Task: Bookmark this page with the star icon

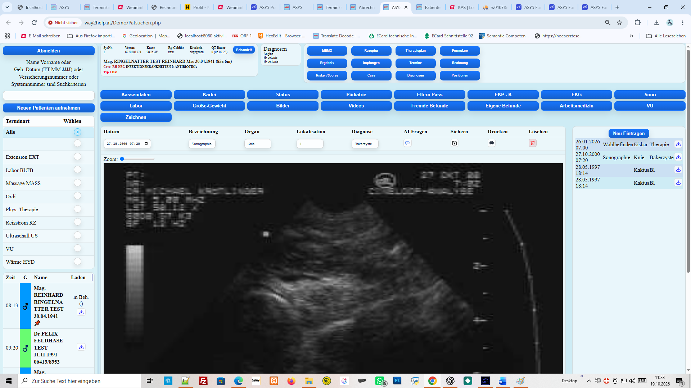Action: pyautogui.click(x=619, y=23)
